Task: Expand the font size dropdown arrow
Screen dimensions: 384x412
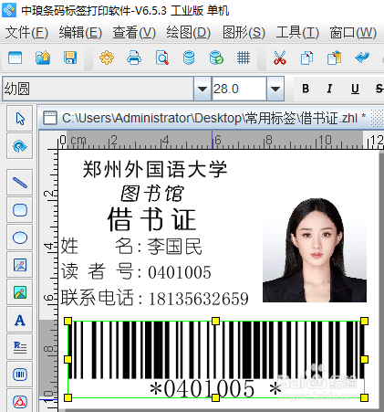Action: pos(275,89)
